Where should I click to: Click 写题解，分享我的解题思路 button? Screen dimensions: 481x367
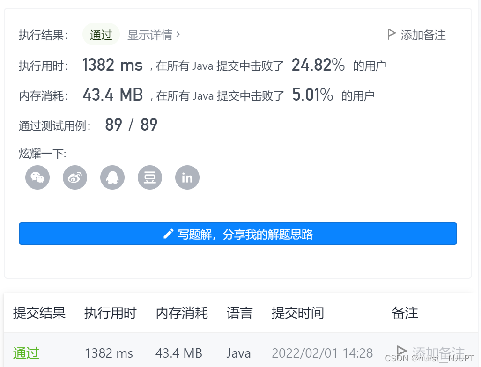tap(238, 234)
